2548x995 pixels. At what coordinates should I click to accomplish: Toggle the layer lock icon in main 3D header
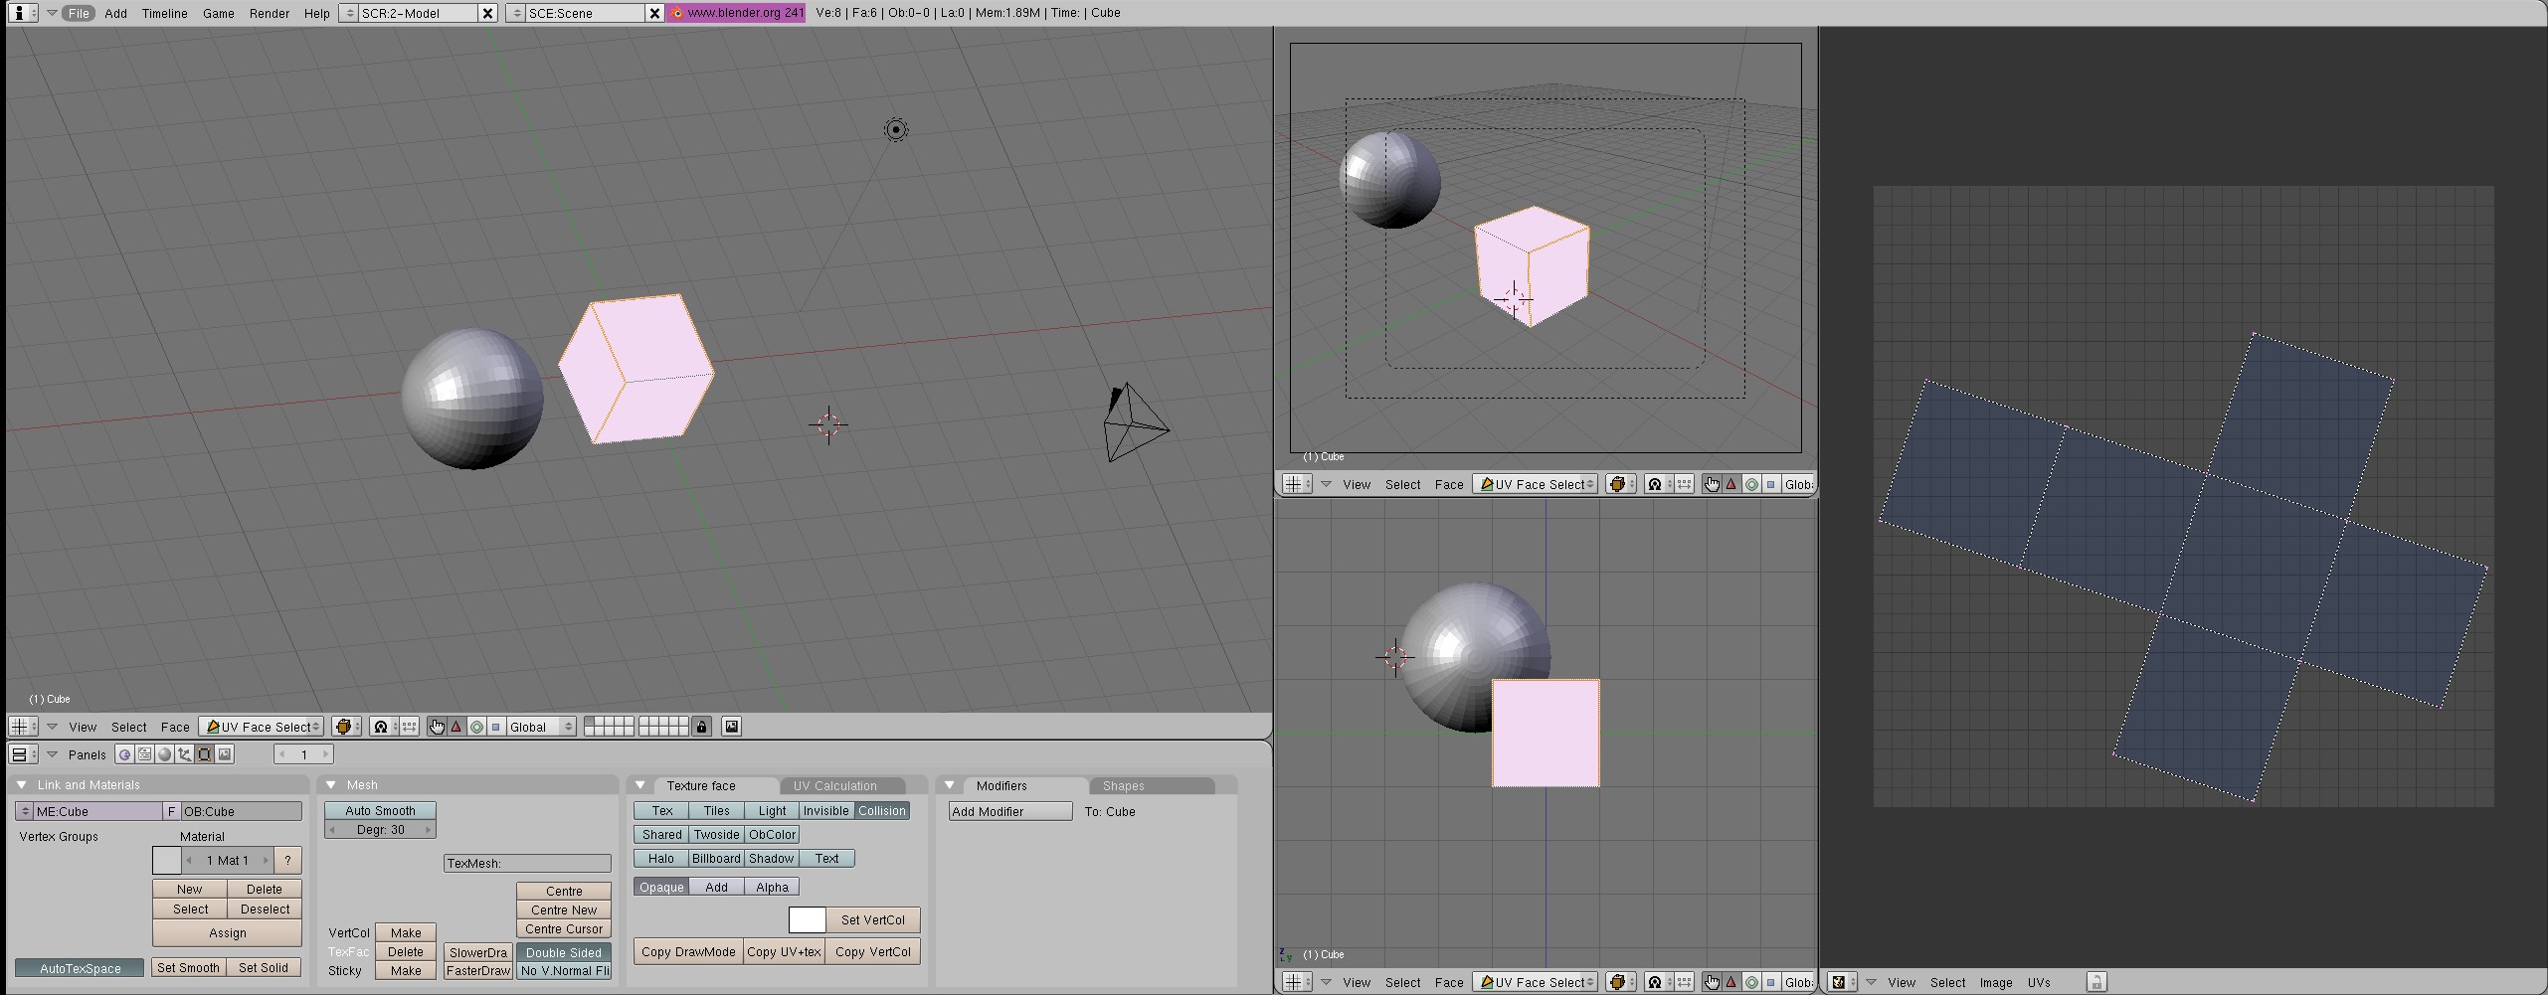click(701, 727)
